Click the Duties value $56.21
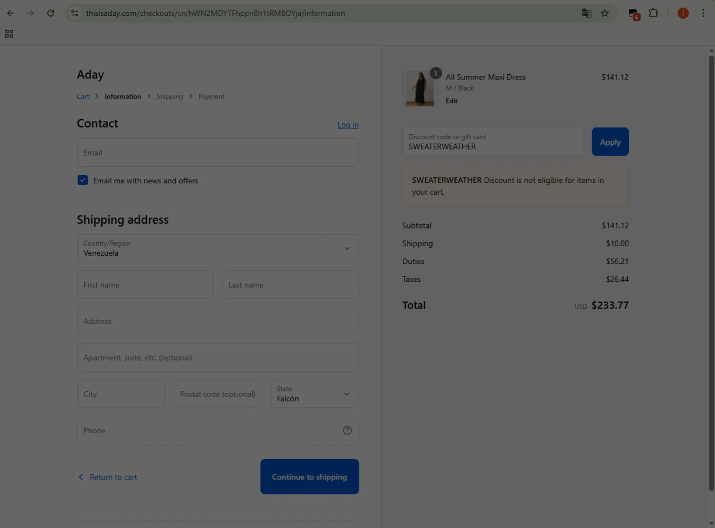Image resolution: width=715 pixels, height=528 pixels. [x=617, y=261]
